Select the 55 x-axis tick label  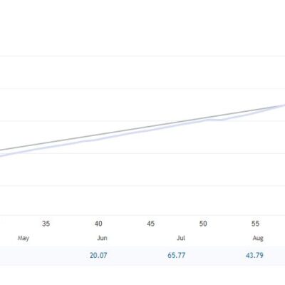point(255,224)
